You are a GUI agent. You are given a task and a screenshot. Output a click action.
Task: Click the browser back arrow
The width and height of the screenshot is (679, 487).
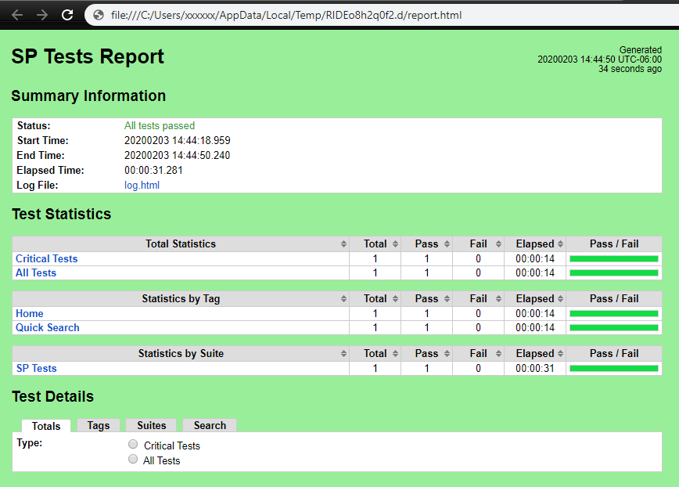(x=17, y=15)
